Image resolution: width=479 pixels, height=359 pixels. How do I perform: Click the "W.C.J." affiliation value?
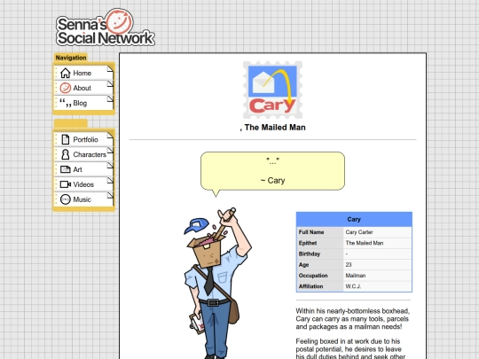[353, 286]
